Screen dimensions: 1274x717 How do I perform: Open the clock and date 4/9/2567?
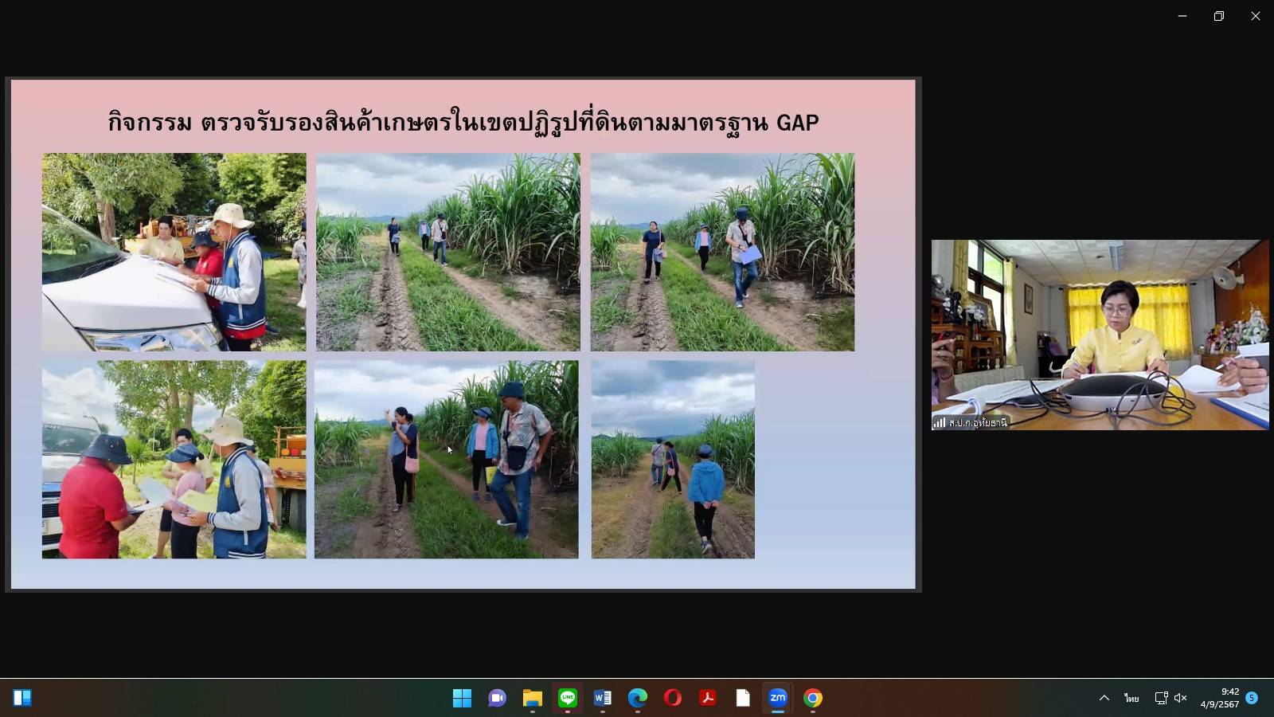[1219, 698]
